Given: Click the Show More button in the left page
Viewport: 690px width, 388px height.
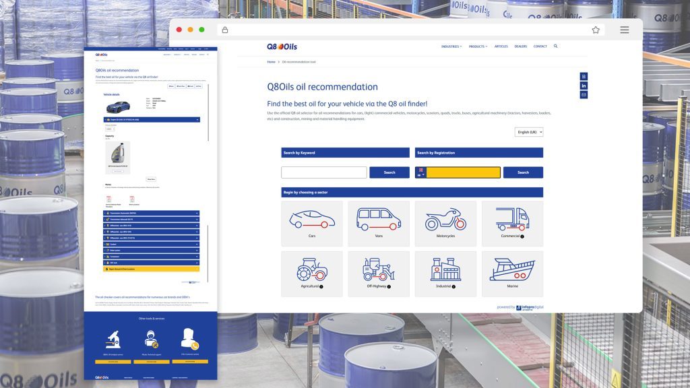Looking at the screenshot, I should pos(151,179).
